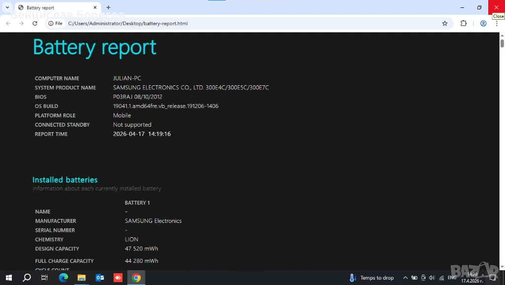505x285 pixels.
Task: Bookmark this page with the star icon
Action: tap(444, 23)
